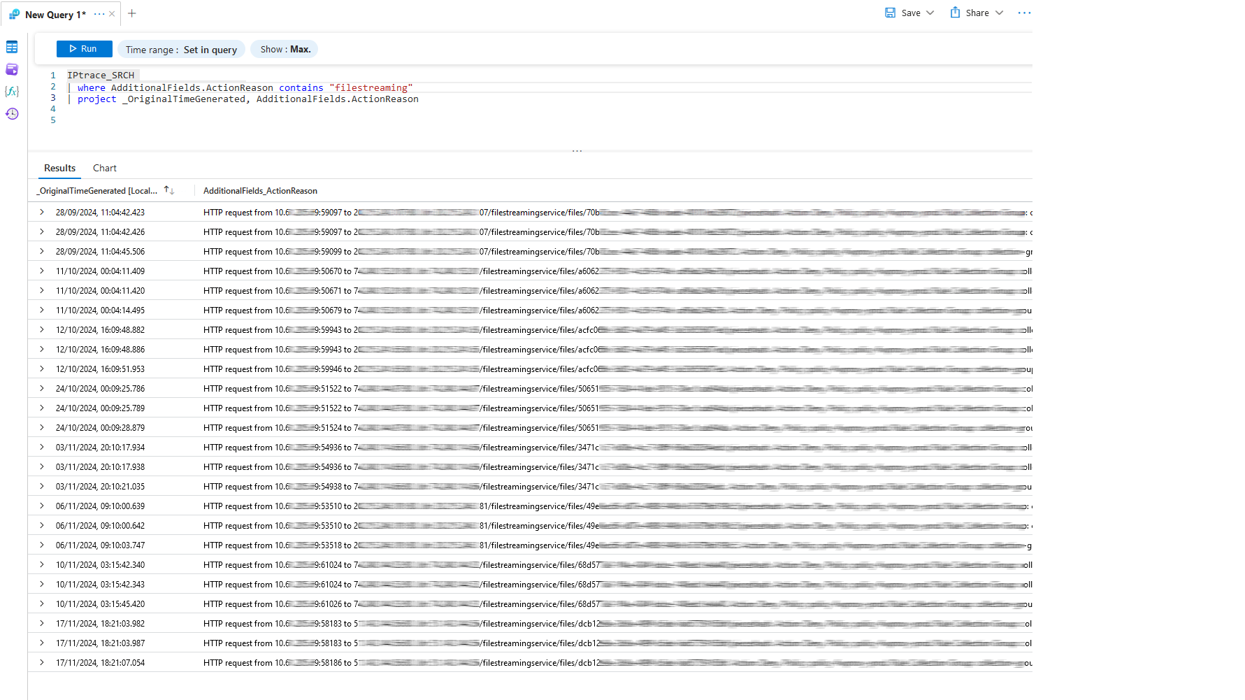This screenshot has height=700, width=1245.
Task: Expand the 28/09/2024, 11:04:42.423 row
Action: point(42,212)
